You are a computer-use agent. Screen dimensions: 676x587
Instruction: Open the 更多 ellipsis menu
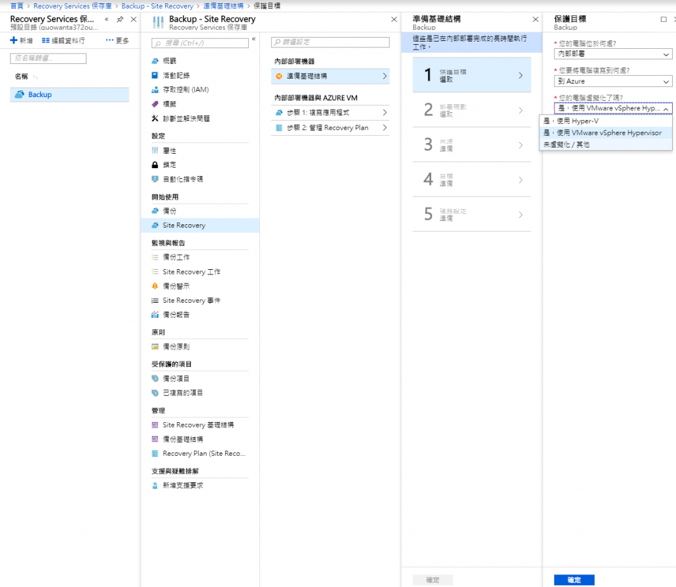118,40
